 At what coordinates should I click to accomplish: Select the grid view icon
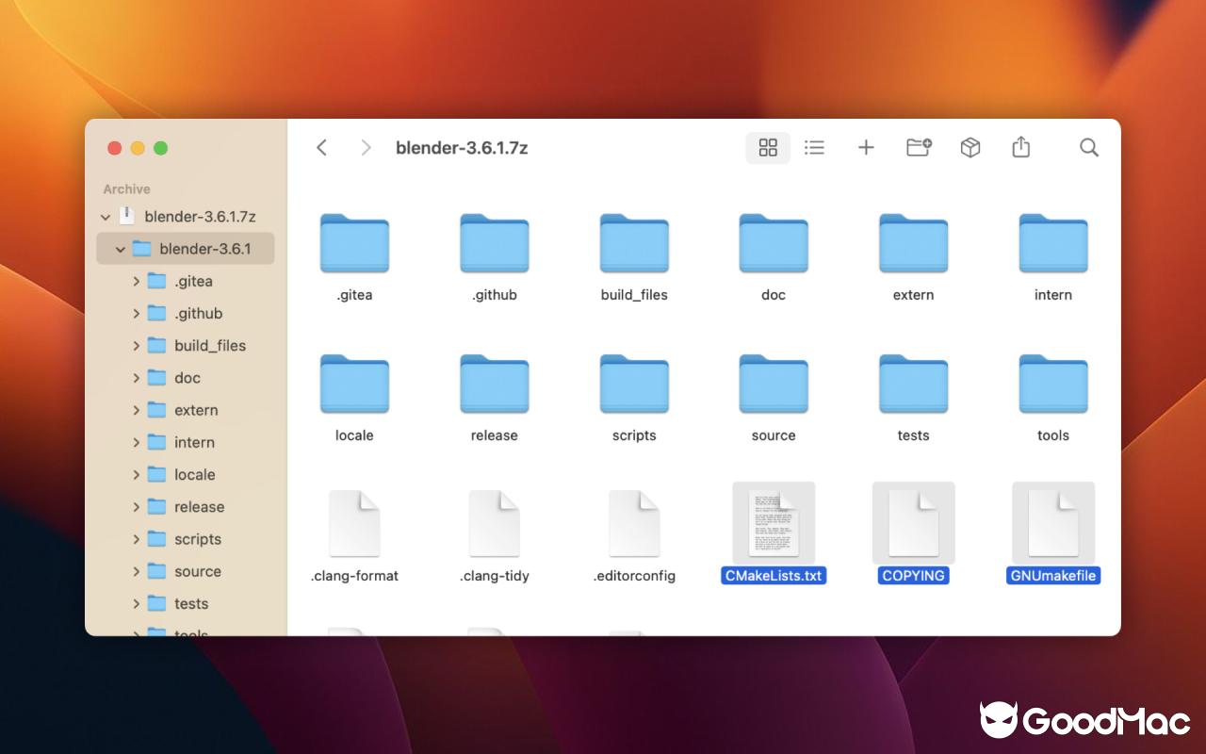pos(767,147)
